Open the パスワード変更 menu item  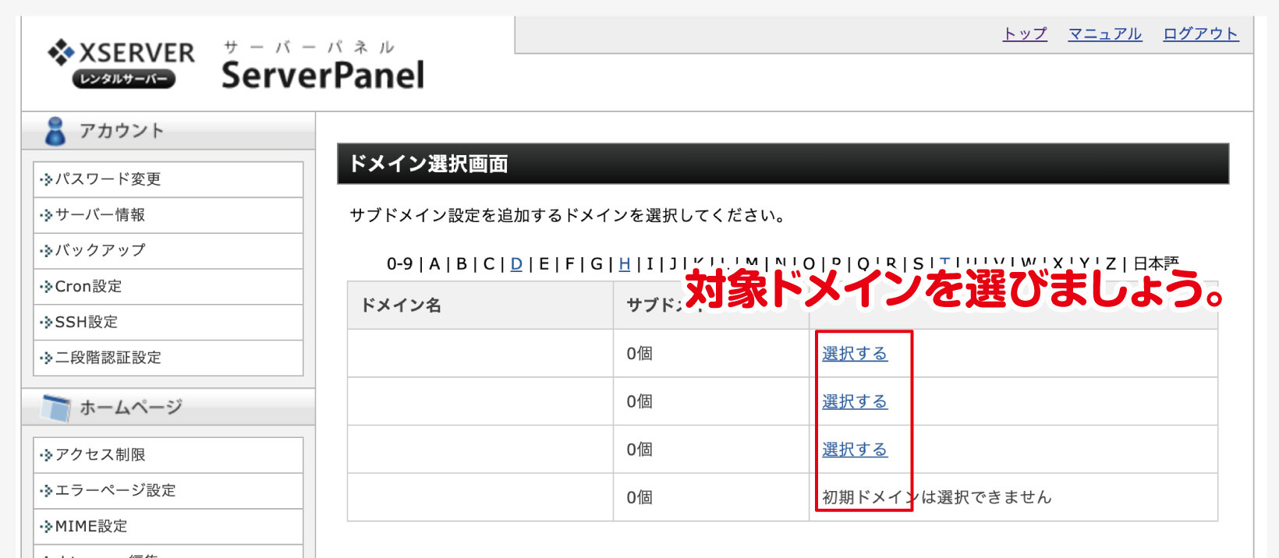pyautogui.click(x=108, y=179)
